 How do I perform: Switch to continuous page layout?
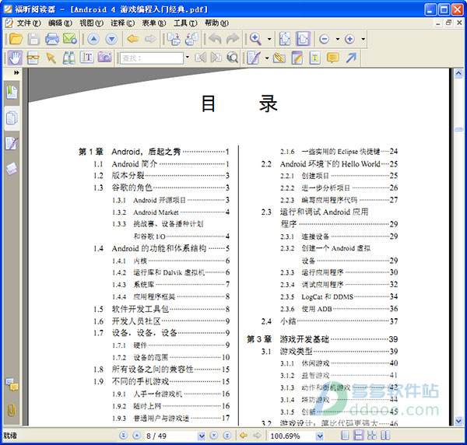click(x=359, y=436)
